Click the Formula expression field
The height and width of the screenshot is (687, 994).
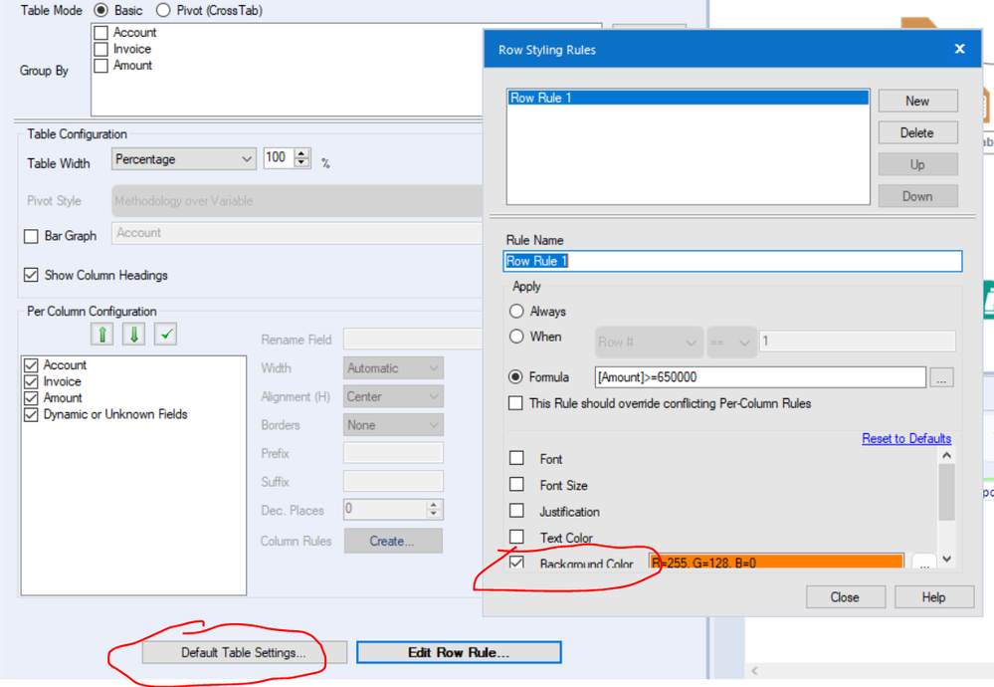point(760,377)
